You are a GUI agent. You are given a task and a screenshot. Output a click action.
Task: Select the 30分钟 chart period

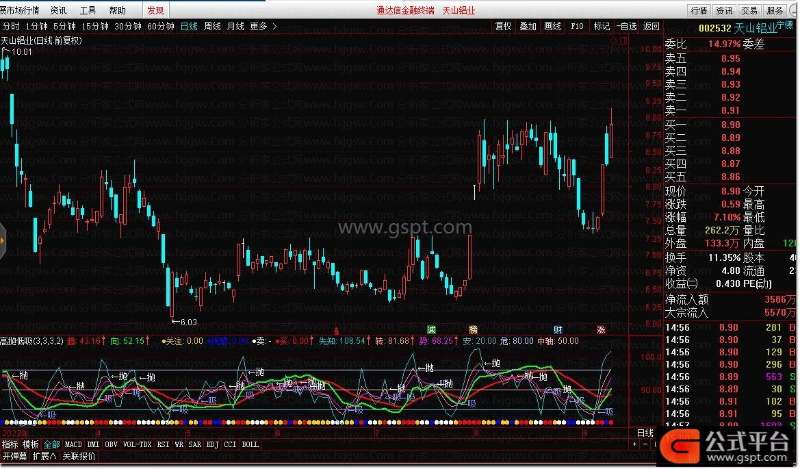tap(127, 26)
